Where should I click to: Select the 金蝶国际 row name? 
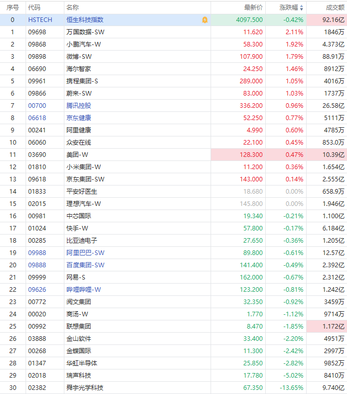(79, 351)
